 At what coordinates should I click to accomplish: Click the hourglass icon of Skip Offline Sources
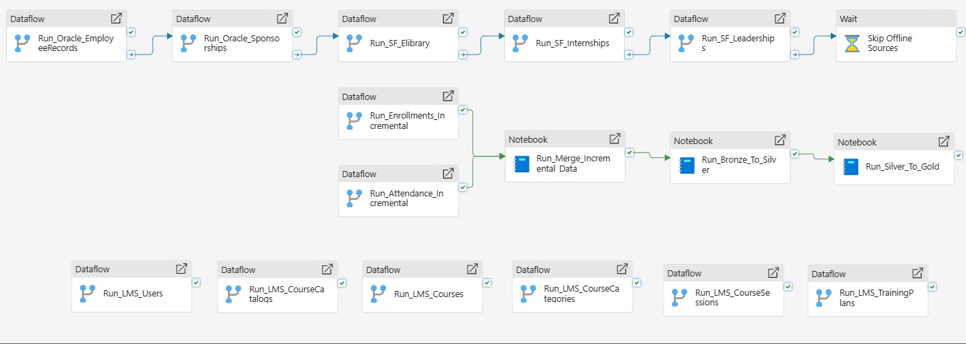(x=853, y=43)
